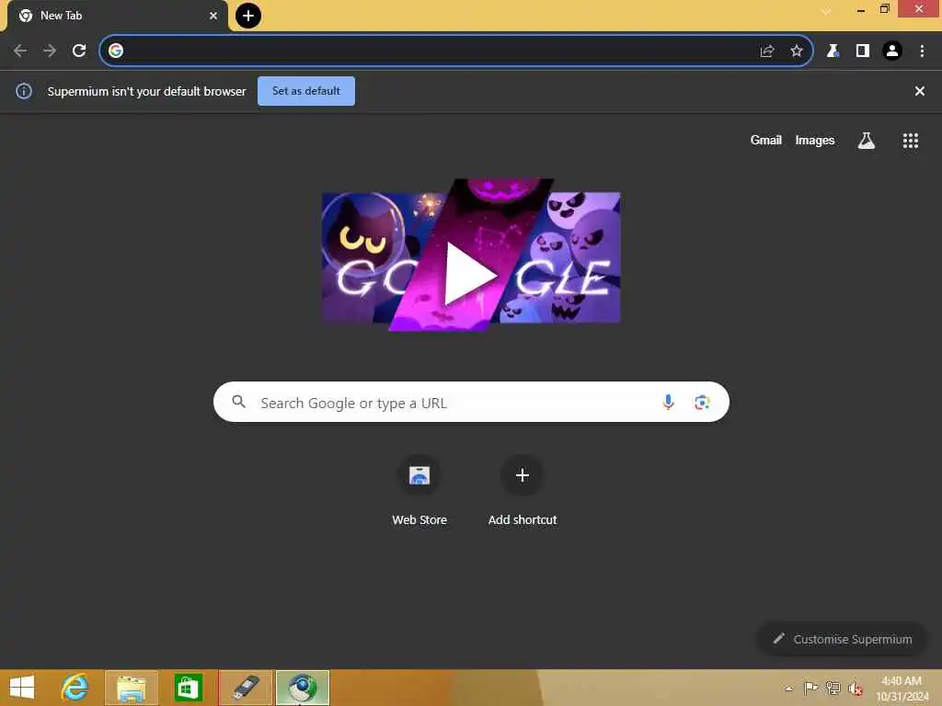
Task: Launch Internet Explorer from taskbar
Action: 75,688
